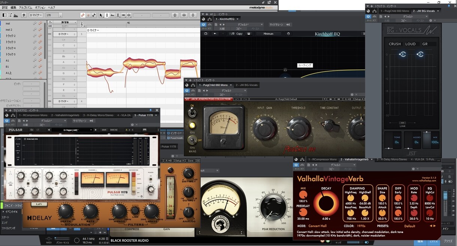Open PuigChild window デフォルト preset dropdown
Viewport: 457px width, 246px height.
coord(245,91)
